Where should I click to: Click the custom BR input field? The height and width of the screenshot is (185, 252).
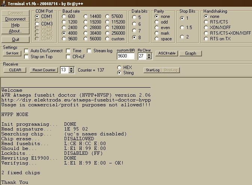coord(126,56)
